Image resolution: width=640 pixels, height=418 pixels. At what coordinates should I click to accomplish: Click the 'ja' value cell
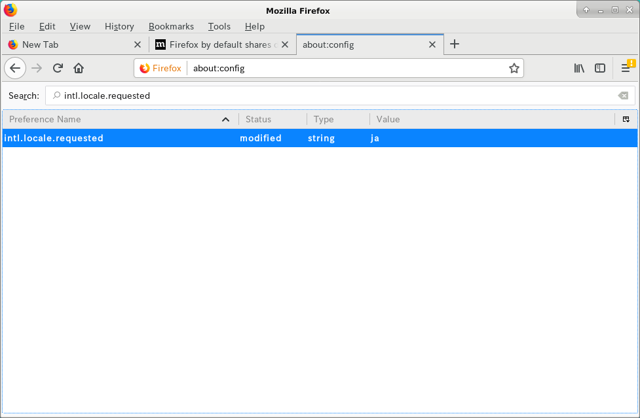375,139
